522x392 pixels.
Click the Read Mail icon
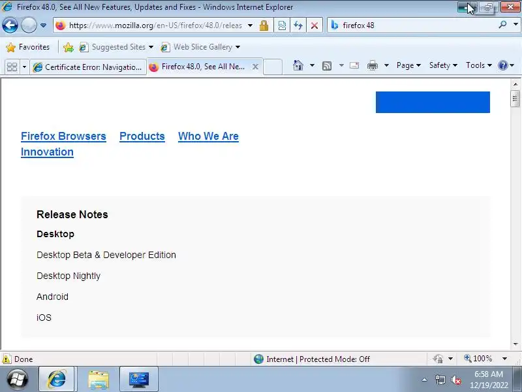point(354,65)
